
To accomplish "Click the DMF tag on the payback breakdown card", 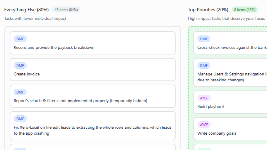I will (20, 39).
